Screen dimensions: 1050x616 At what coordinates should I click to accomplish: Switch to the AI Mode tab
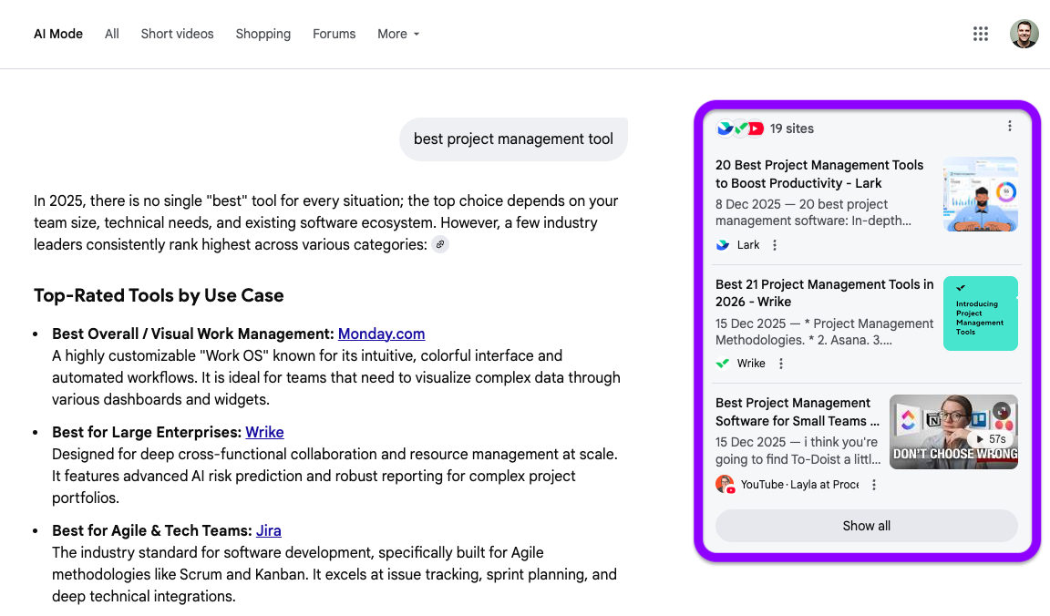tap(58, 34)
